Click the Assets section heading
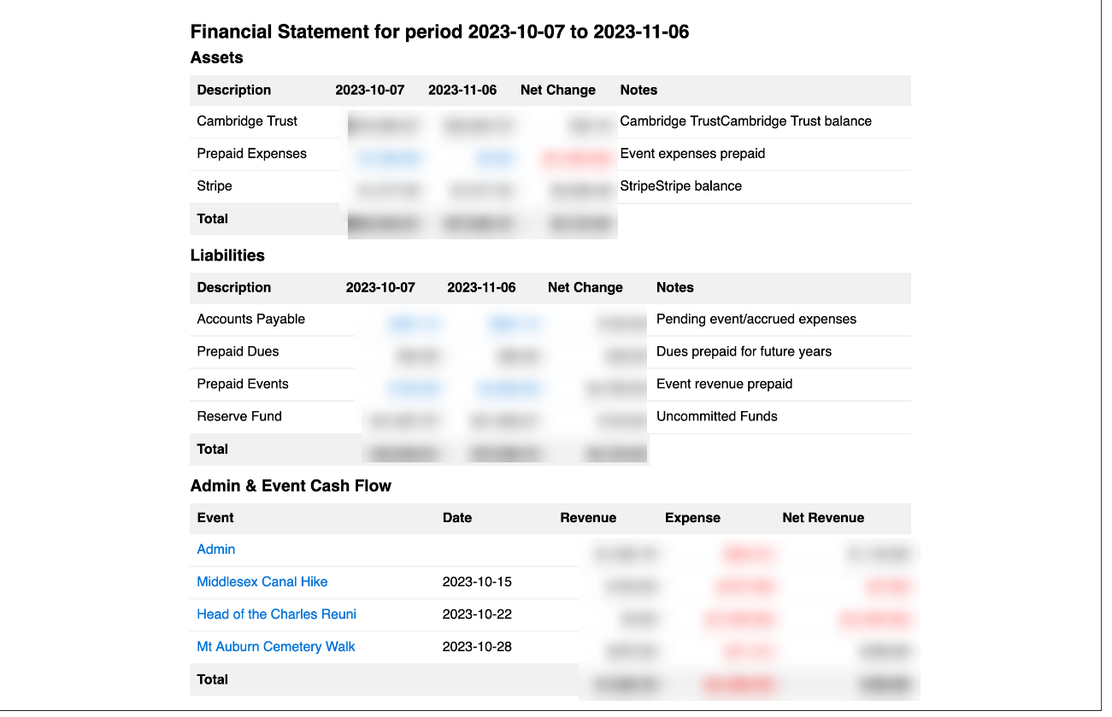The image size is (1112, 717). coord(216,58)
